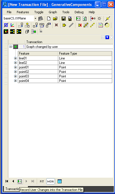This screenshot has height=194, width=115.
Task: Click the yellow double-arrow play icon
Action: [64, 25]
